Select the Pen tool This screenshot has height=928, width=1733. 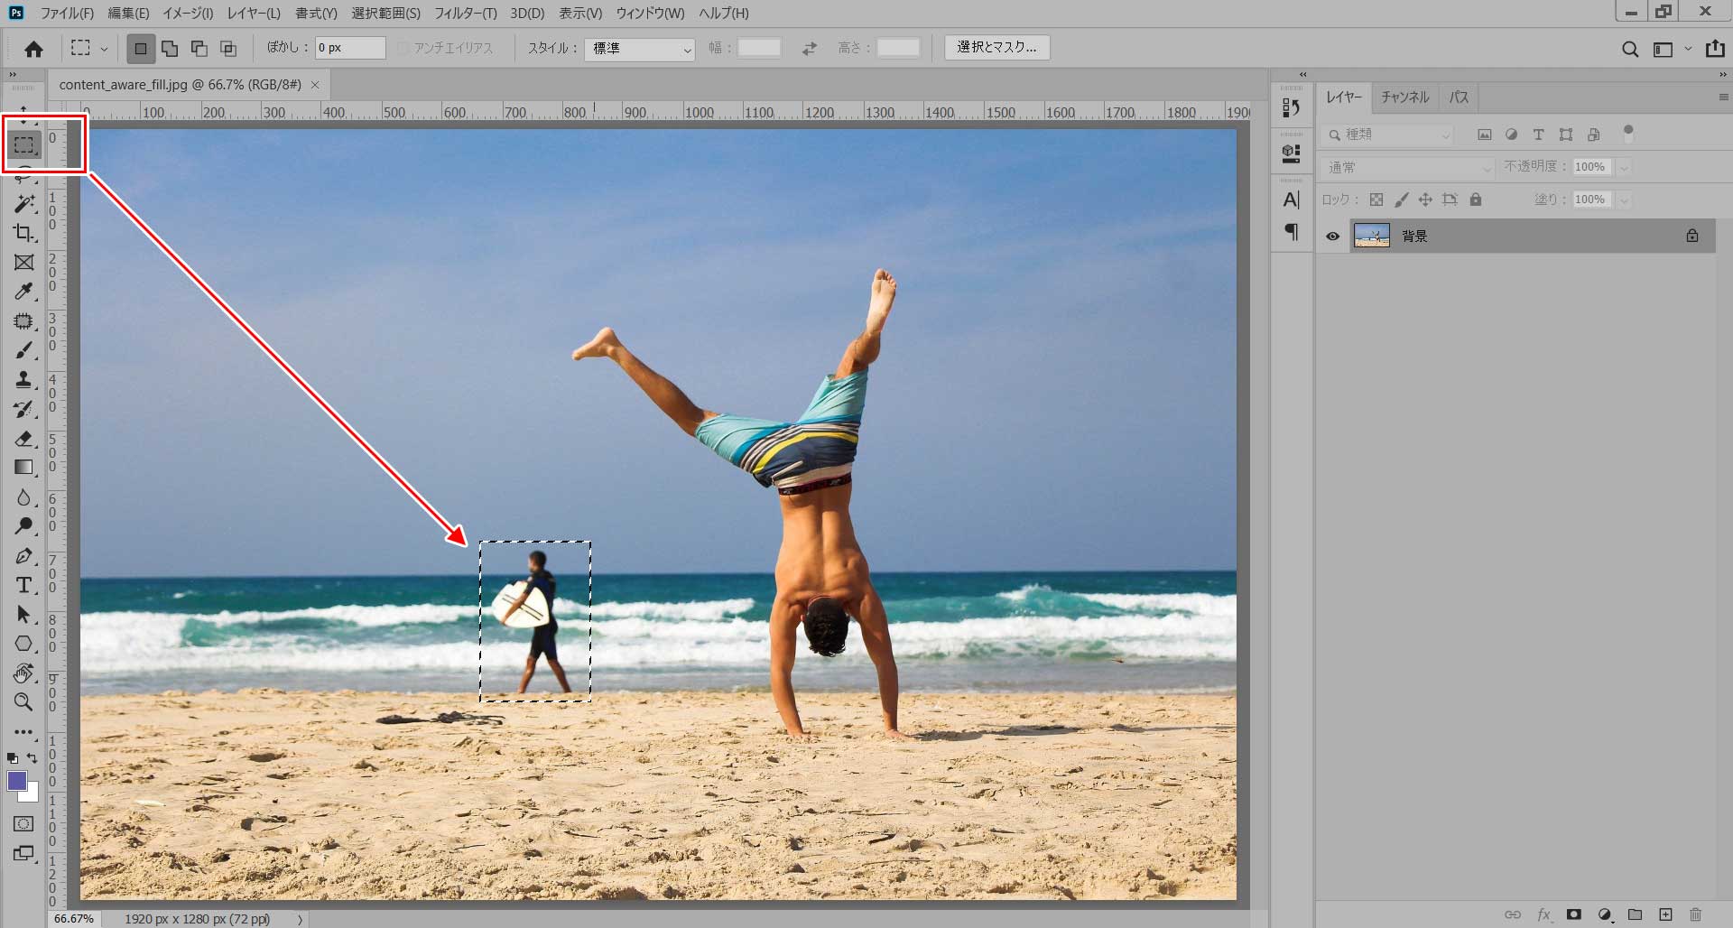point(23,556)
